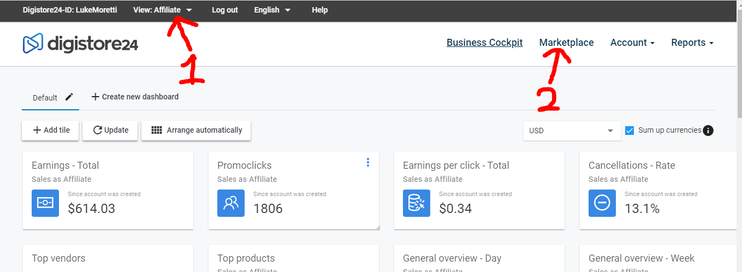Click the Top products tile heading
Screen dimensions: 742x272
click(246, 258)
